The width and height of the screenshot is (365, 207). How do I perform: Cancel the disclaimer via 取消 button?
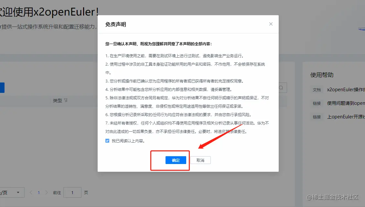coord(200,160)
